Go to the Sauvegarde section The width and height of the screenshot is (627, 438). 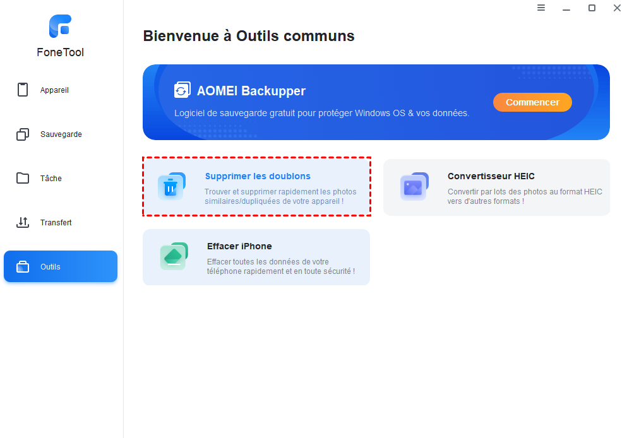pyautogui.click(x=61, y=134)
